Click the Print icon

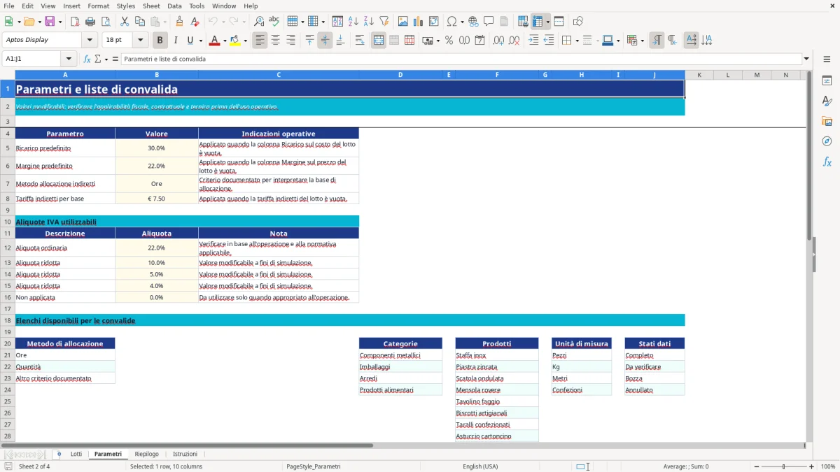[x=90, y=22]
